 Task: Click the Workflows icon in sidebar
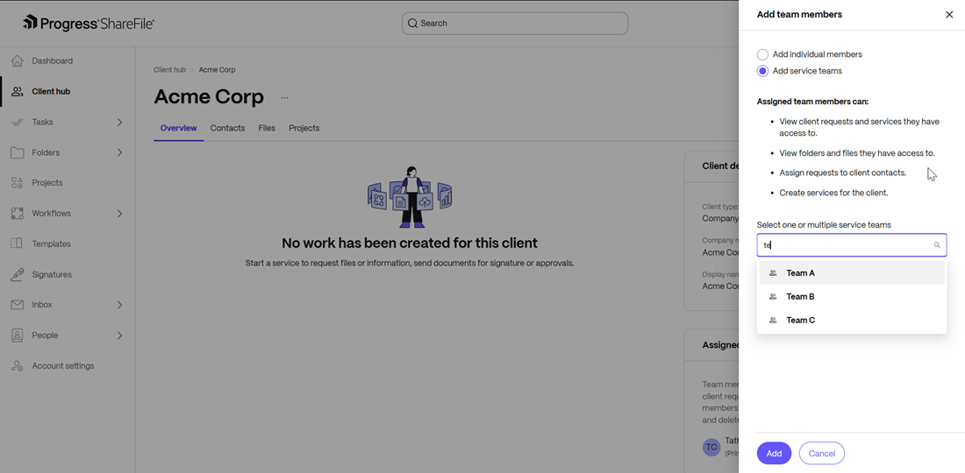click(17, 214)
